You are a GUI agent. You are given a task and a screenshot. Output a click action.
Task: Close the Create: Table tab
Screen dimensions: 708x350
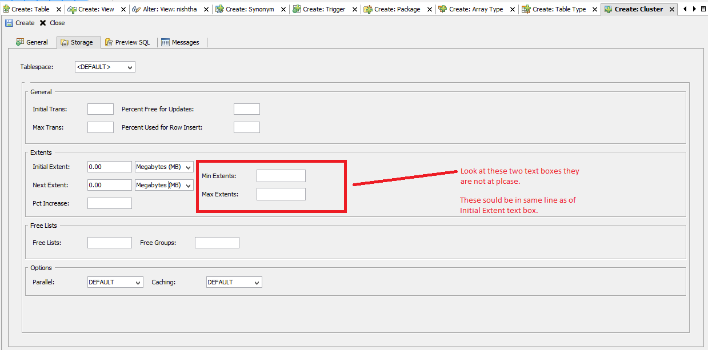pyautogui.click(x=58, y=9)
